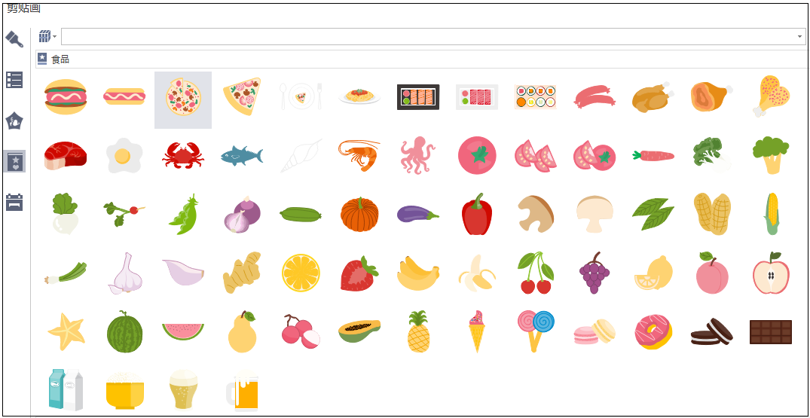Select the whole pizza clipart

coord(183,99)
